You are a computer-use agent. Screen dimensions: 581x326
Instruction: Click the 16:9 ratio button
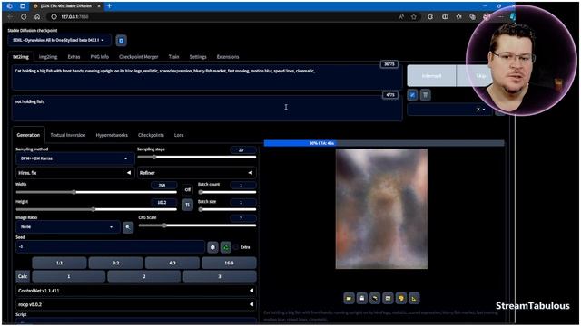tap(229, 263)
